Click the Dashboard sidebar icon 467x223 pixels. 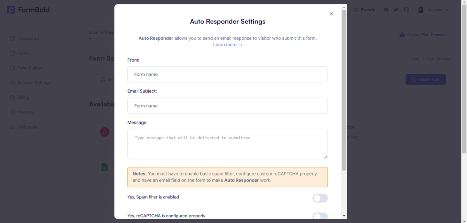(x=12, y=38)
